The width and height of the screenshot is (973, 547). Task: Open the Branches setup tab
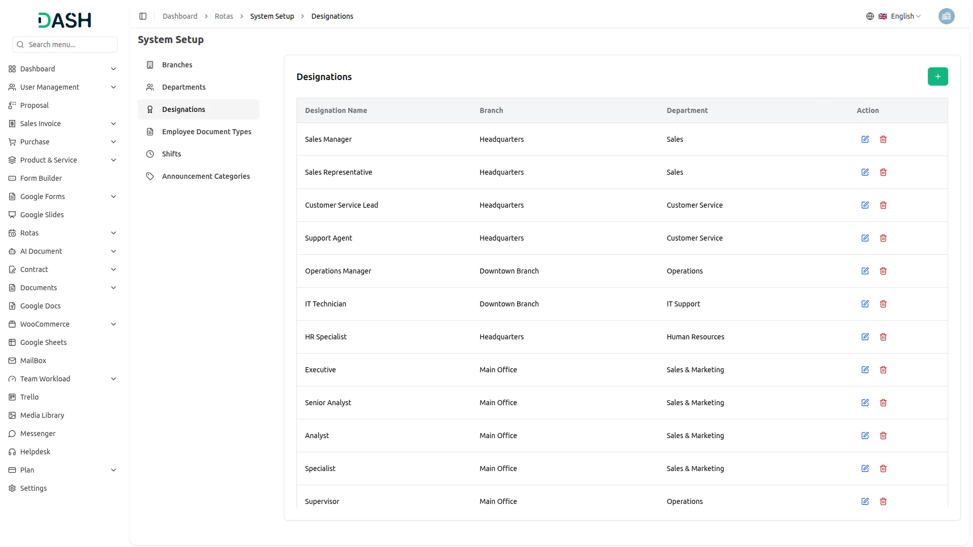[x=177, y=65]
